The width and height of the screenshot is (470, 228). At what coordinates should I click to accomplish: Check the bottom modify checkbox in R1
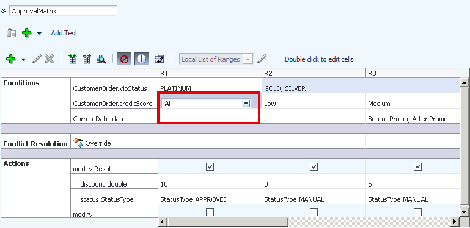[210, 212]
